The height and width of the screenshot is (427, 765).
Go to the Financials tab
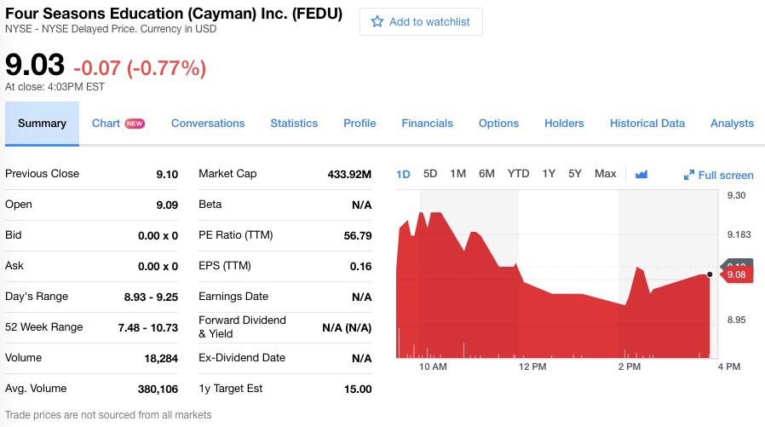427,124
